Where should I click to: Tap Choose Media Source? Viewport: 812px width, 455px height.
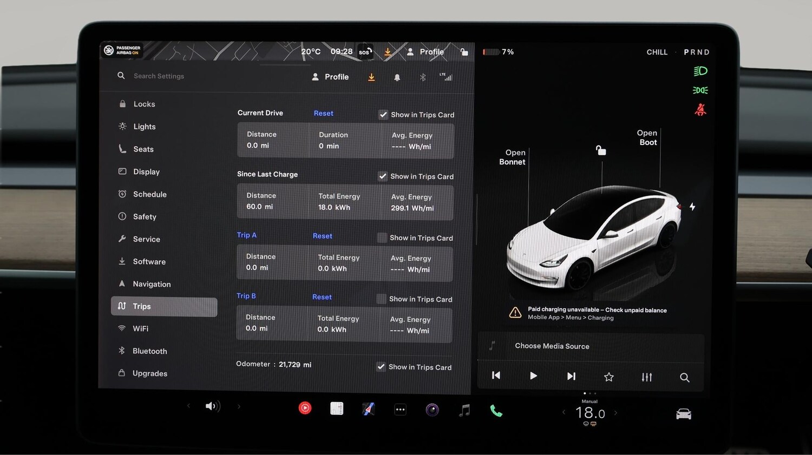click(552, 346)
